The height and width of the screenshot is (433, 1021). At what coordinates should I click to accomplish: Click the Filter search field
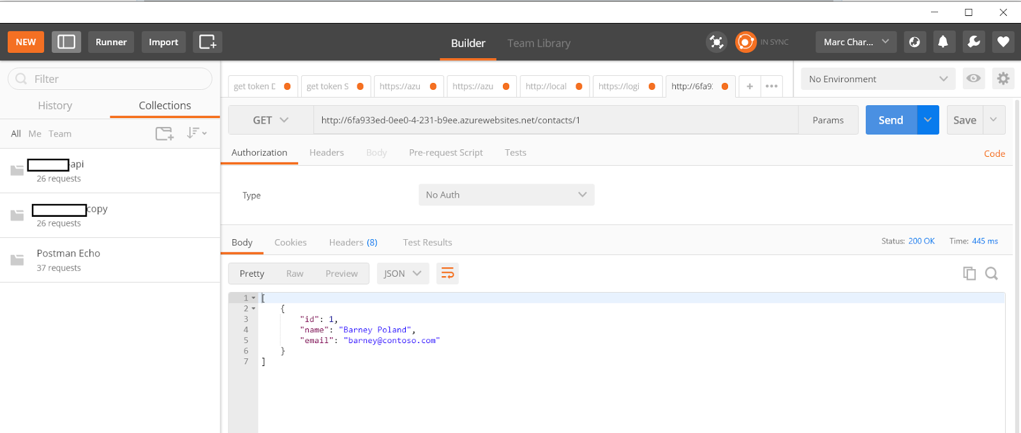point(110,78)
